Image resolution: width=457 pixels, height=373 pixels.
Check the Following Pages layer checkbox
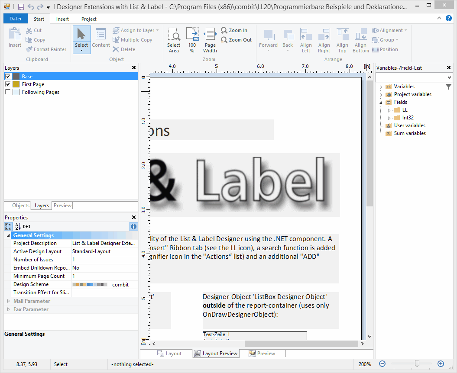pos(8,92)
